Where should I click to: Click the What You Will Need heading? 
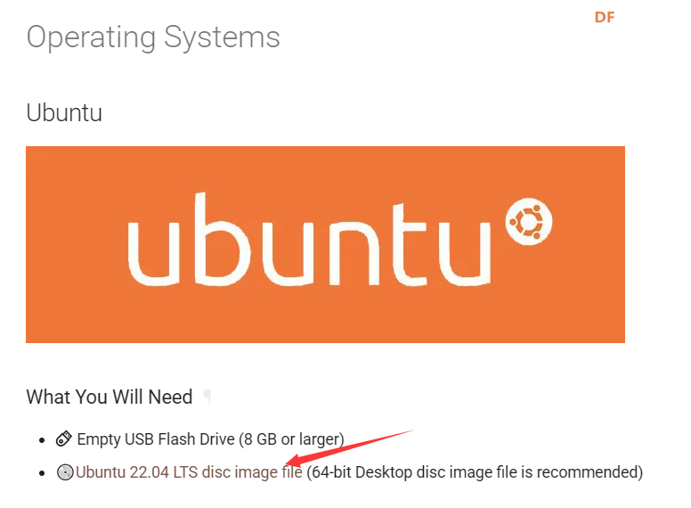pos(110,397)
